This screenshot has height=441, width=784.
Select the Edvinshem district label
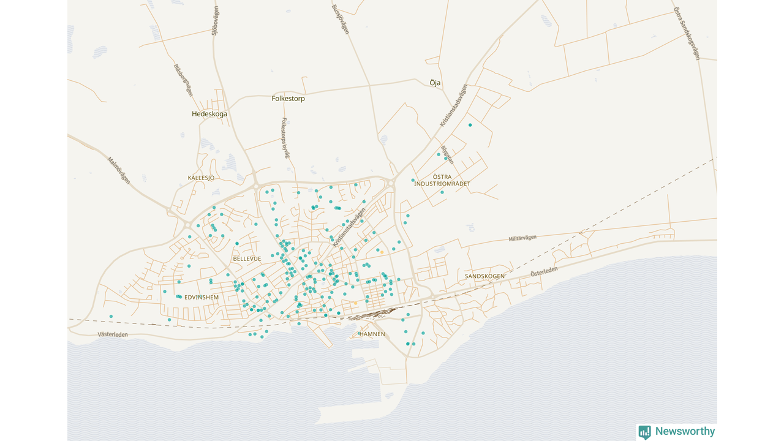point(202,297)
